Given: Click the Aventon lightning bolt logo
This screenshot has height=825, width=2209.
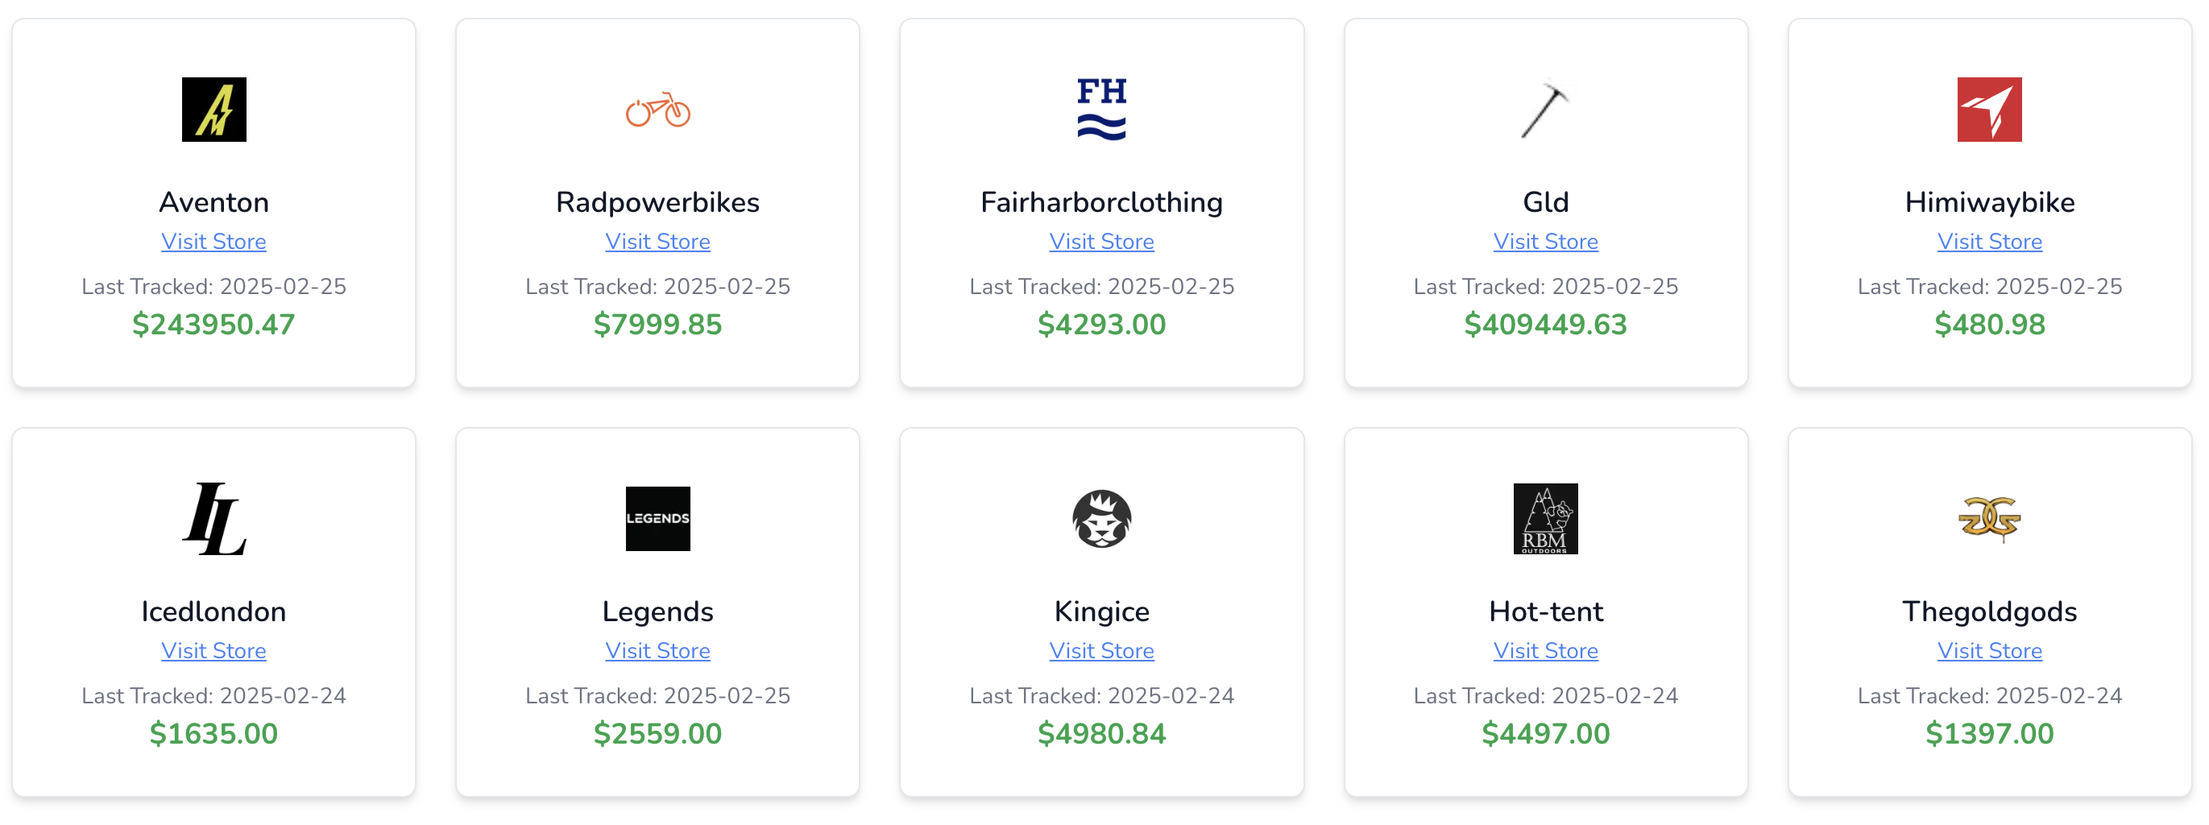Looking at the screenshot, I should point(213,108).
